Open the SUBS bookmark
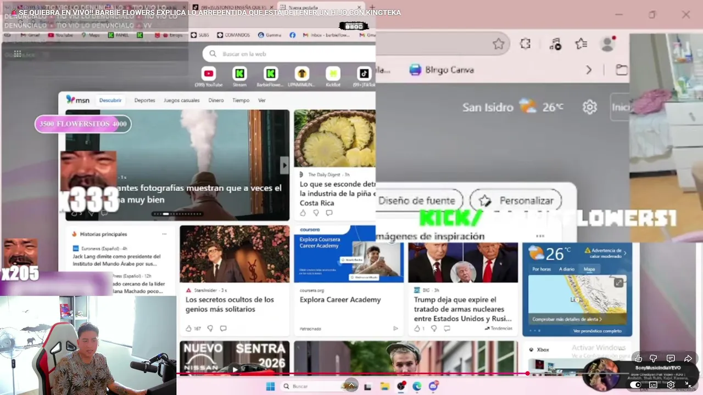The image size is (703, 395). click(x=200, y=35)
